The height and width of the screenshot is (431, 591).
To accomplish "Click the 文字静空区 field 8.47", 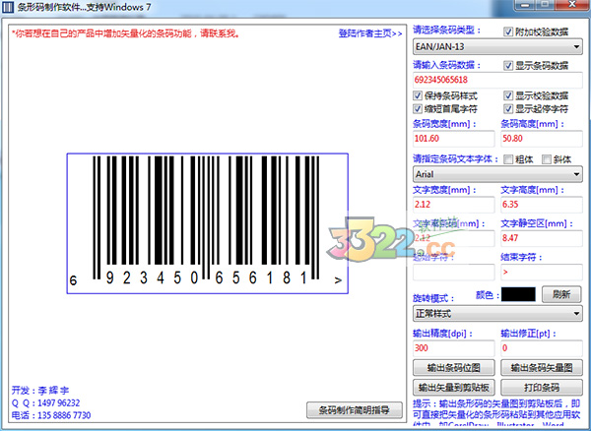I will tap(542, 238).
